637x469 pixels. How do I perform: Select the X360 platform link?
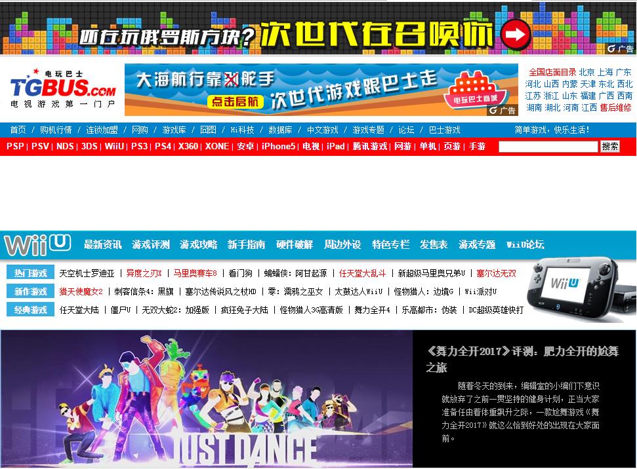tap(188, 146)
